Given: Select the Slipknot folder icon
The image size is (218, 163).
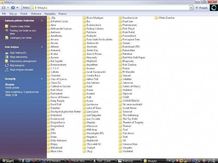Looking at the screenshot, I should coord(120,94).
